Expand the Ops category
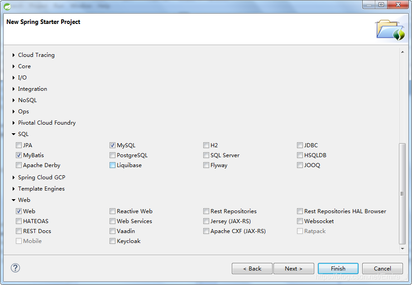Image resolution: width=412 pixels, height=285 pixels. point(14,112)
